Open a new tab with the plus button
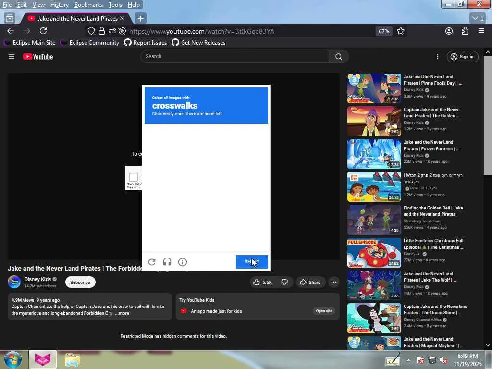 (x=141, y=19)
